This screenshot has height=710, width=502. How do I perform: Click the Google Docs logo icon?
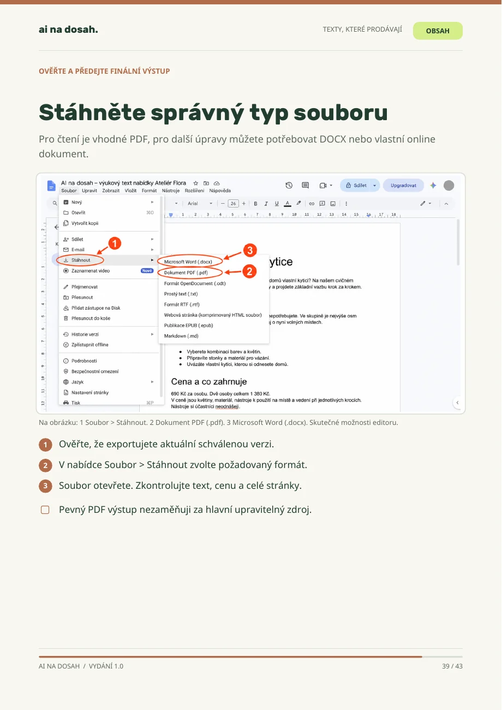(x=51, y=186)
